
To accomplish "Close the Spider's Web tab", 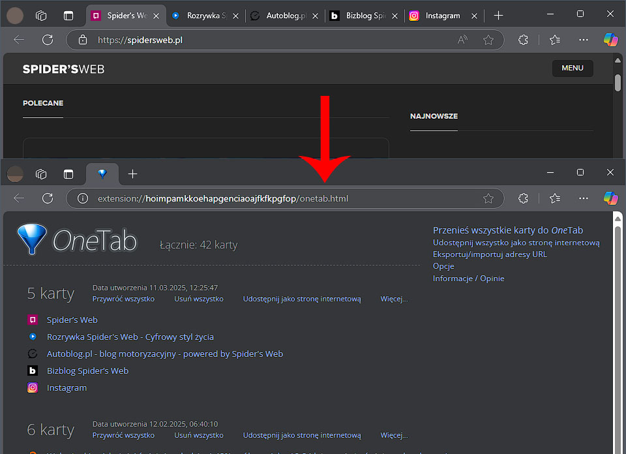I will click(x=156, y=16).
